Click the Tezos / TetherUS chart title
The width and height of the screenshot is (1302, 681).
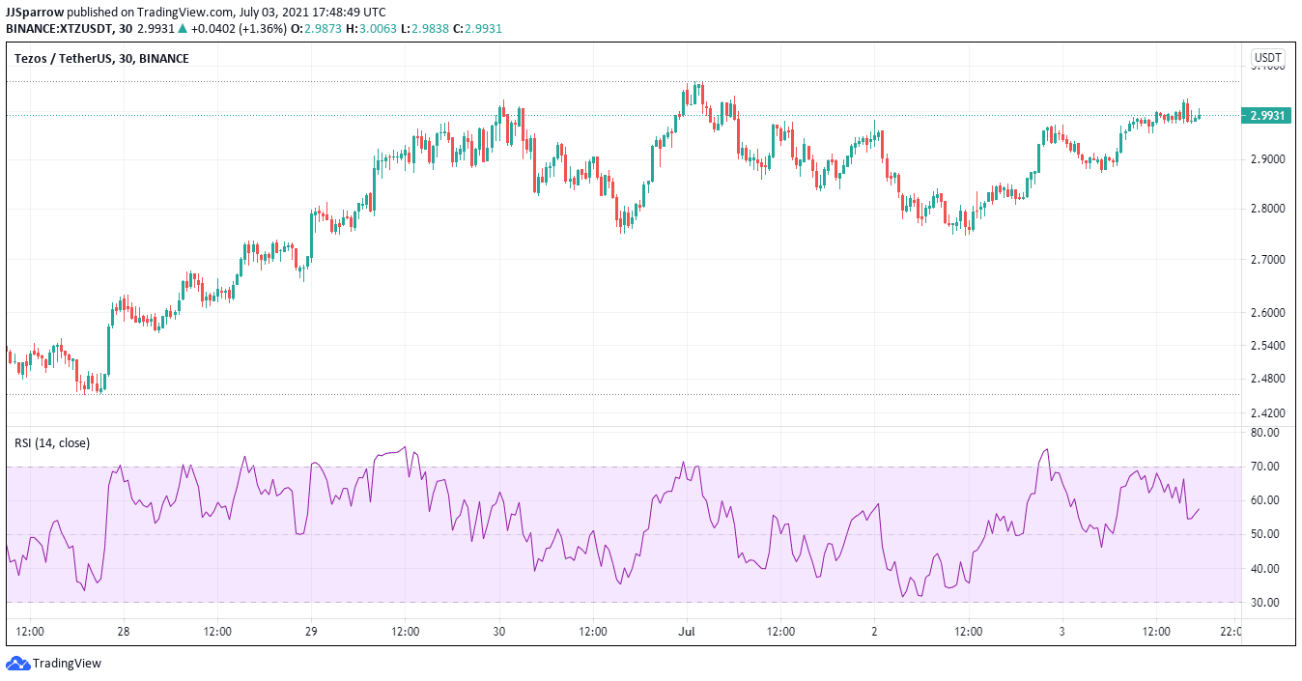click(x=101, y=59)
